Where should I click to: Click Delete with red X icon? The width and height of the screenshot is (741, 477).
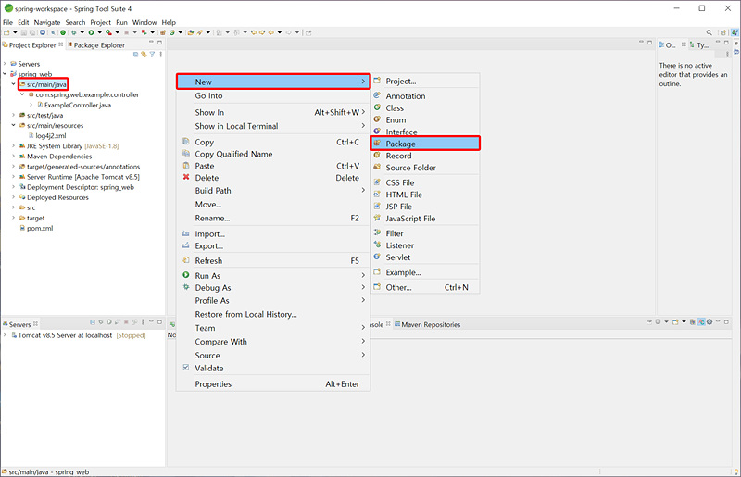pyautogui.click(x=272, y=178)
